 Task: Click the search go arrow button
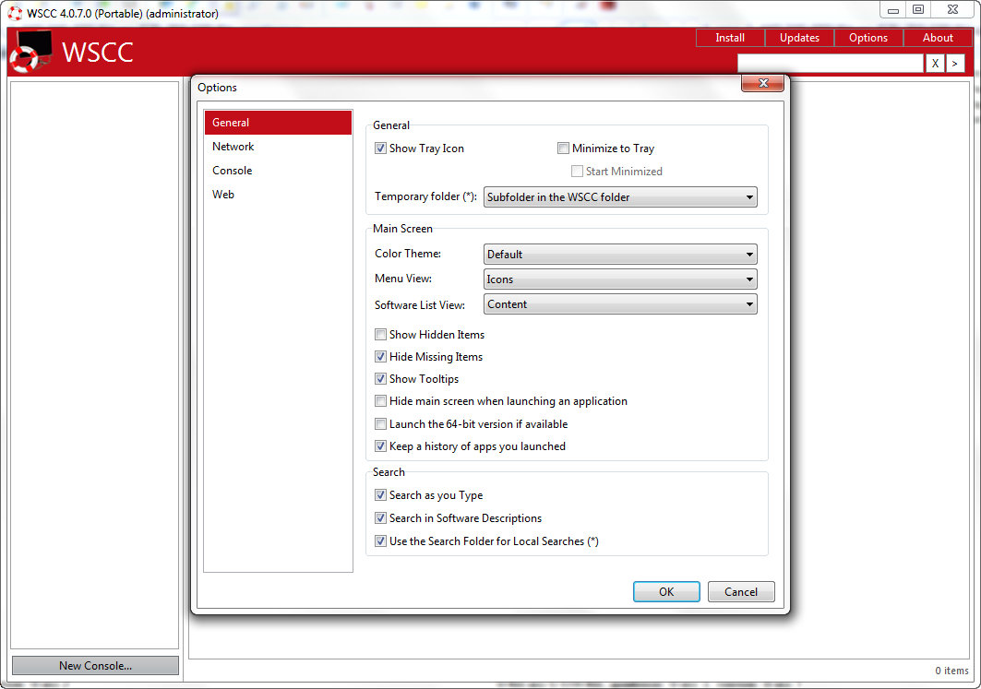coord(956,64)
